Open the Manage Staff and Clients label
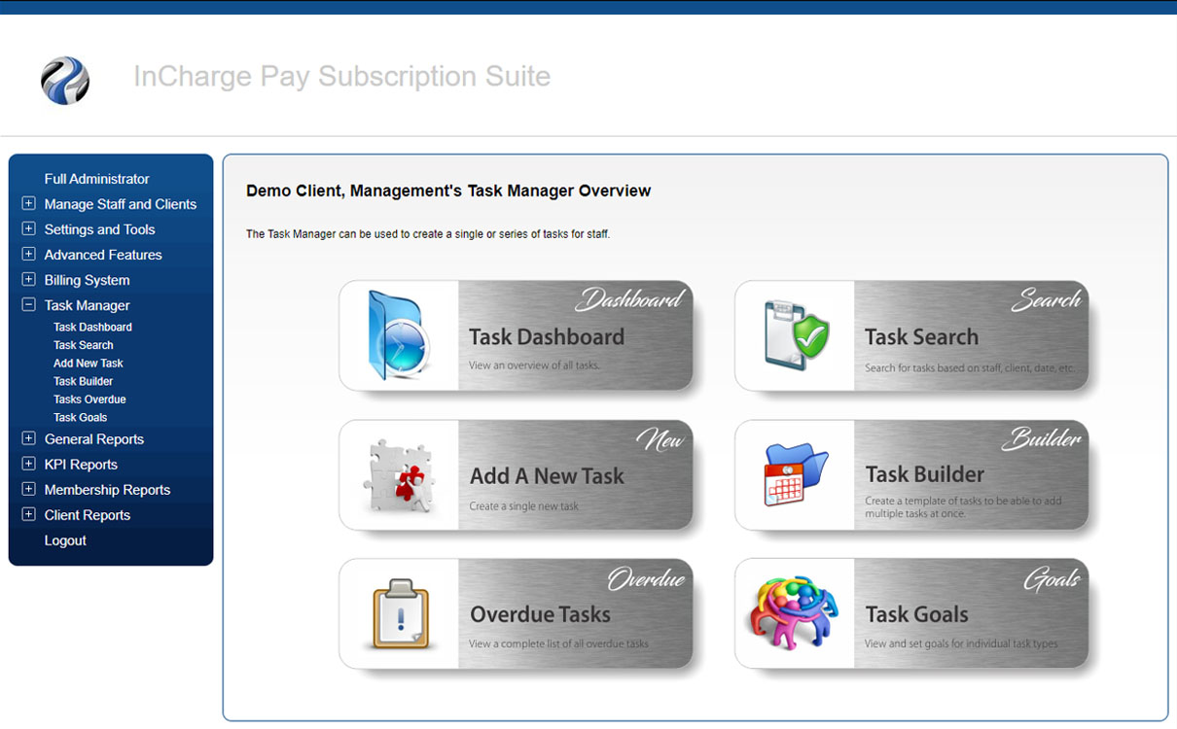1177x729 pixels. point(121,204)
